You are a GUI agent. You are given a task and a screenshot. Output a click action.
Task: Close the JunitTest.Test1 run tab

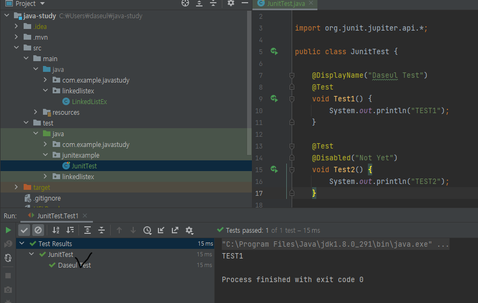pos(85,216)
